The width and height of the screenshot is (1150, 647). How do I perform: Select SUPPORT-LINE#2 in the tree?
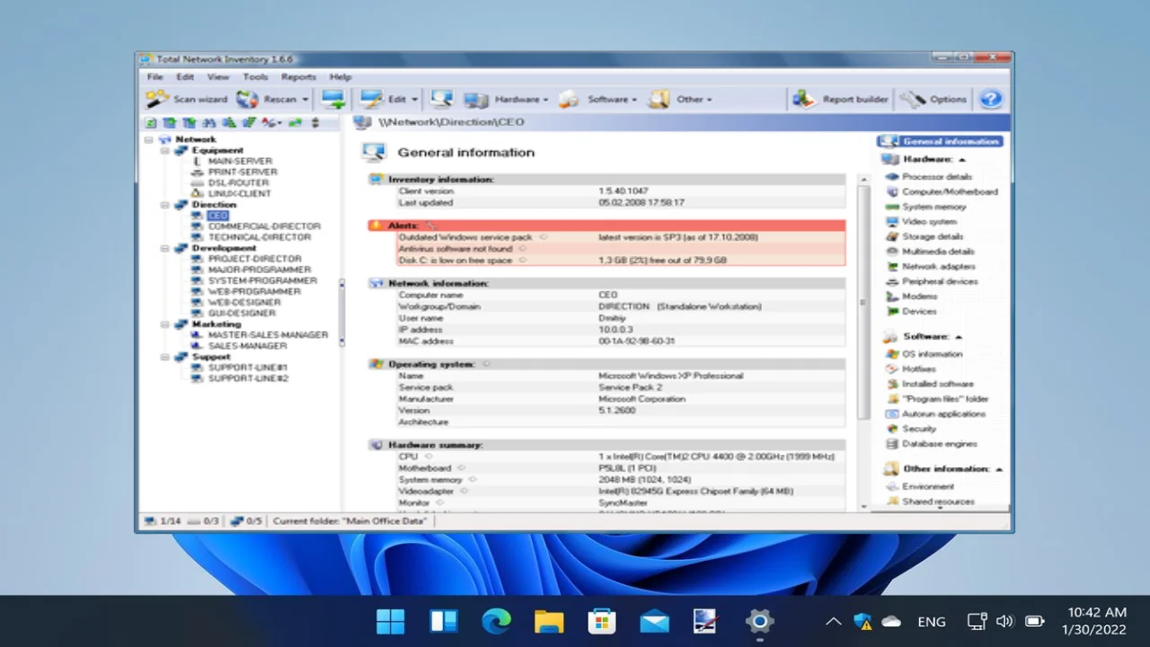click(248, 379)
